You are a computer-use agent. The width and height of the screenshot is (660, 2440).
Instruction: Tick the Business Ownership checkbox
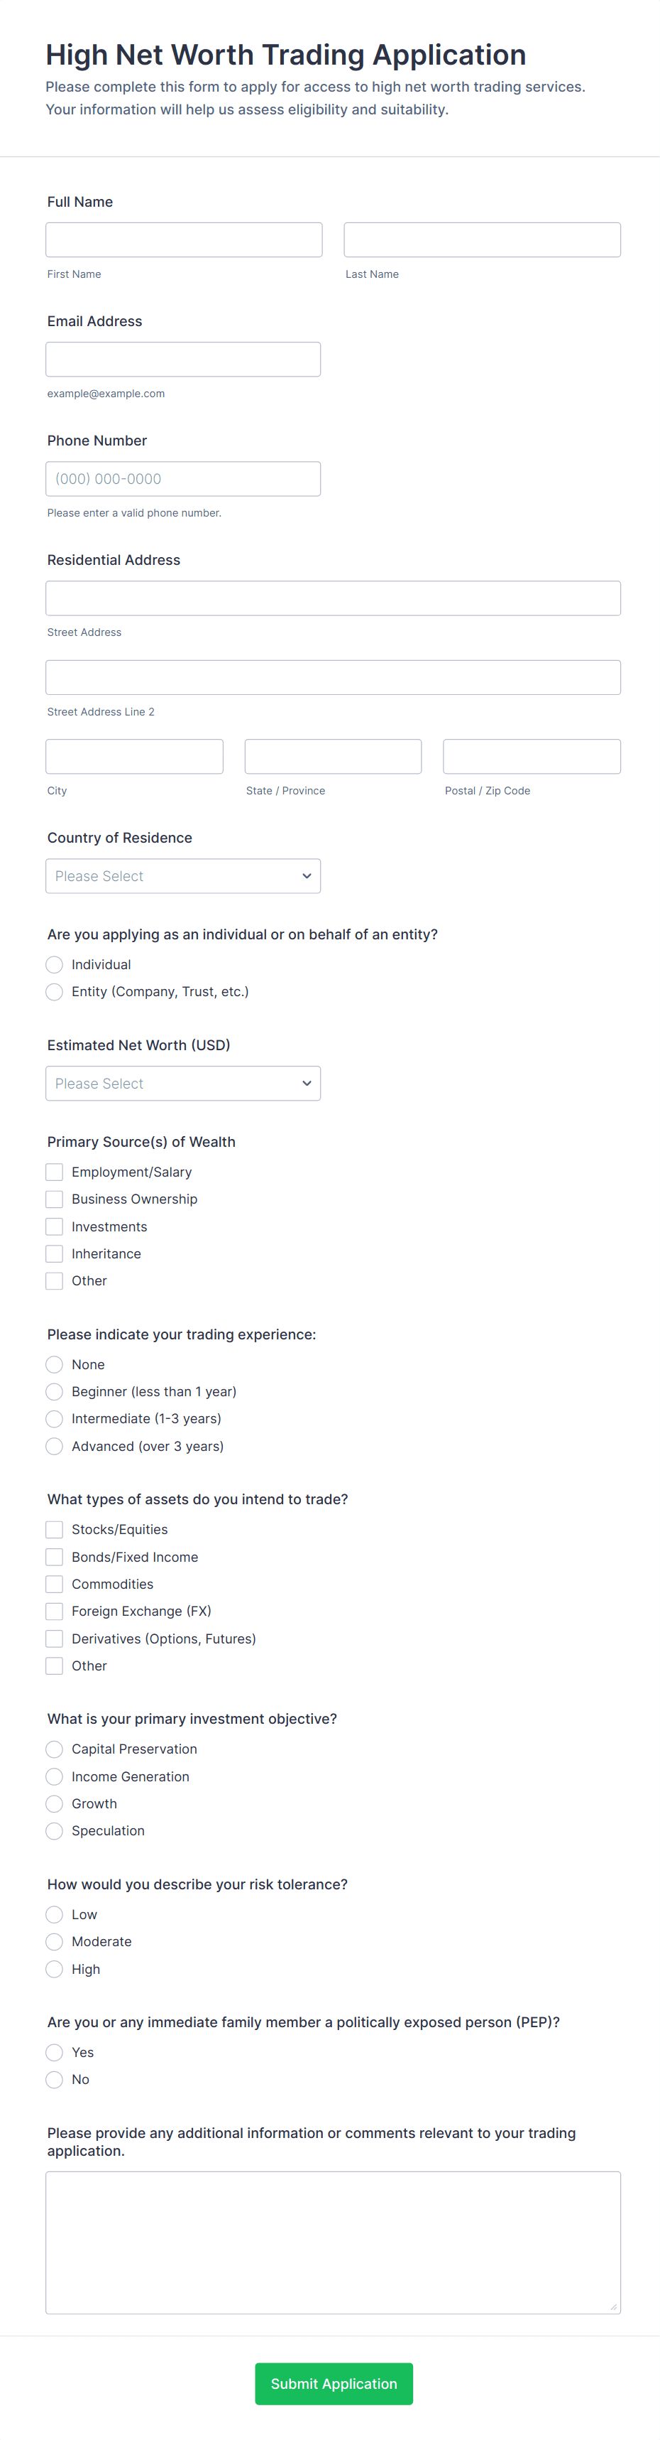tap(55, 1199)
